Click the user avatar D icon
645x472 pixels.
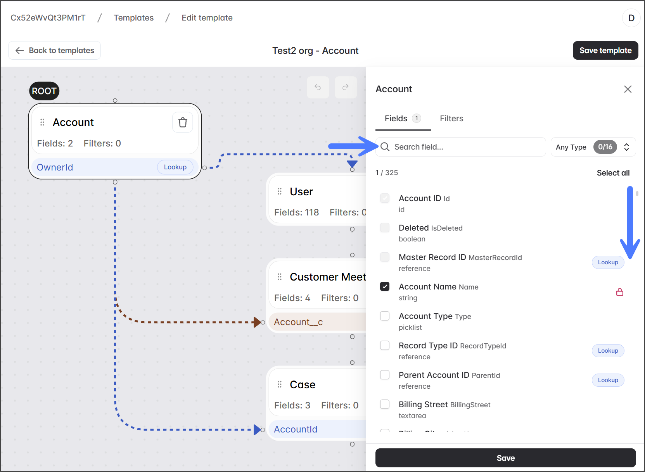pos(631,18)
